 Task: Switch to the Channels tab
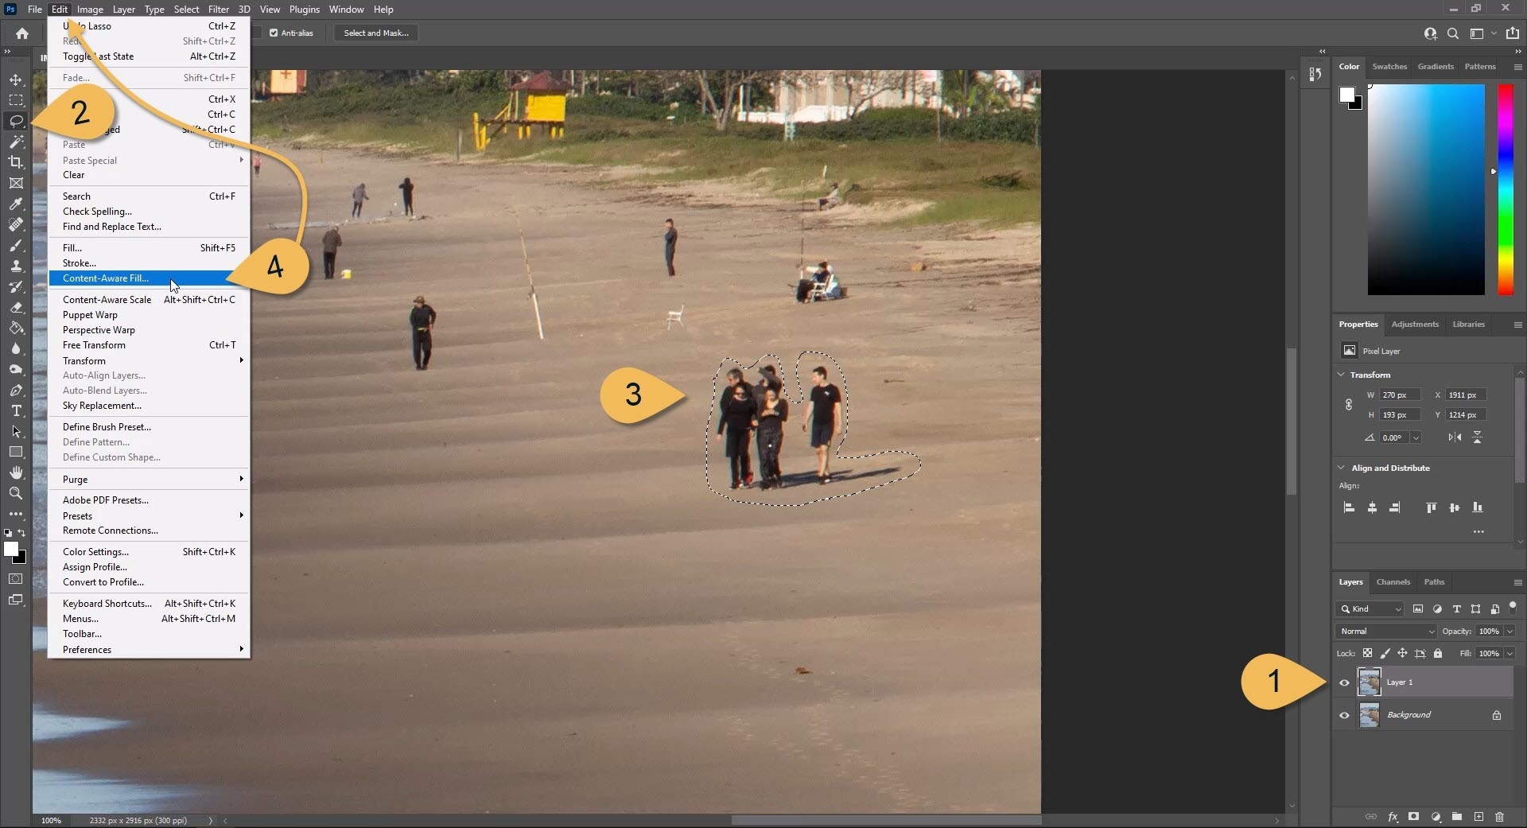tap(1393, 582)
